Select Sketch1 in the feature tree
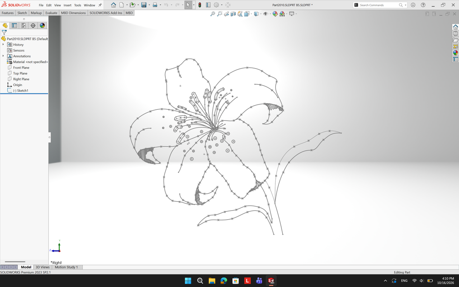Screen dimensions: 459x287 pos(20,91)
